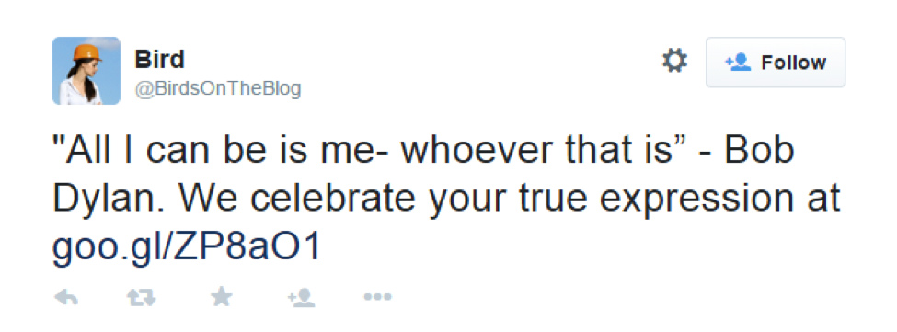
Task: Retweet the Bob Dylan quote tweet
Action: [142, 297]
